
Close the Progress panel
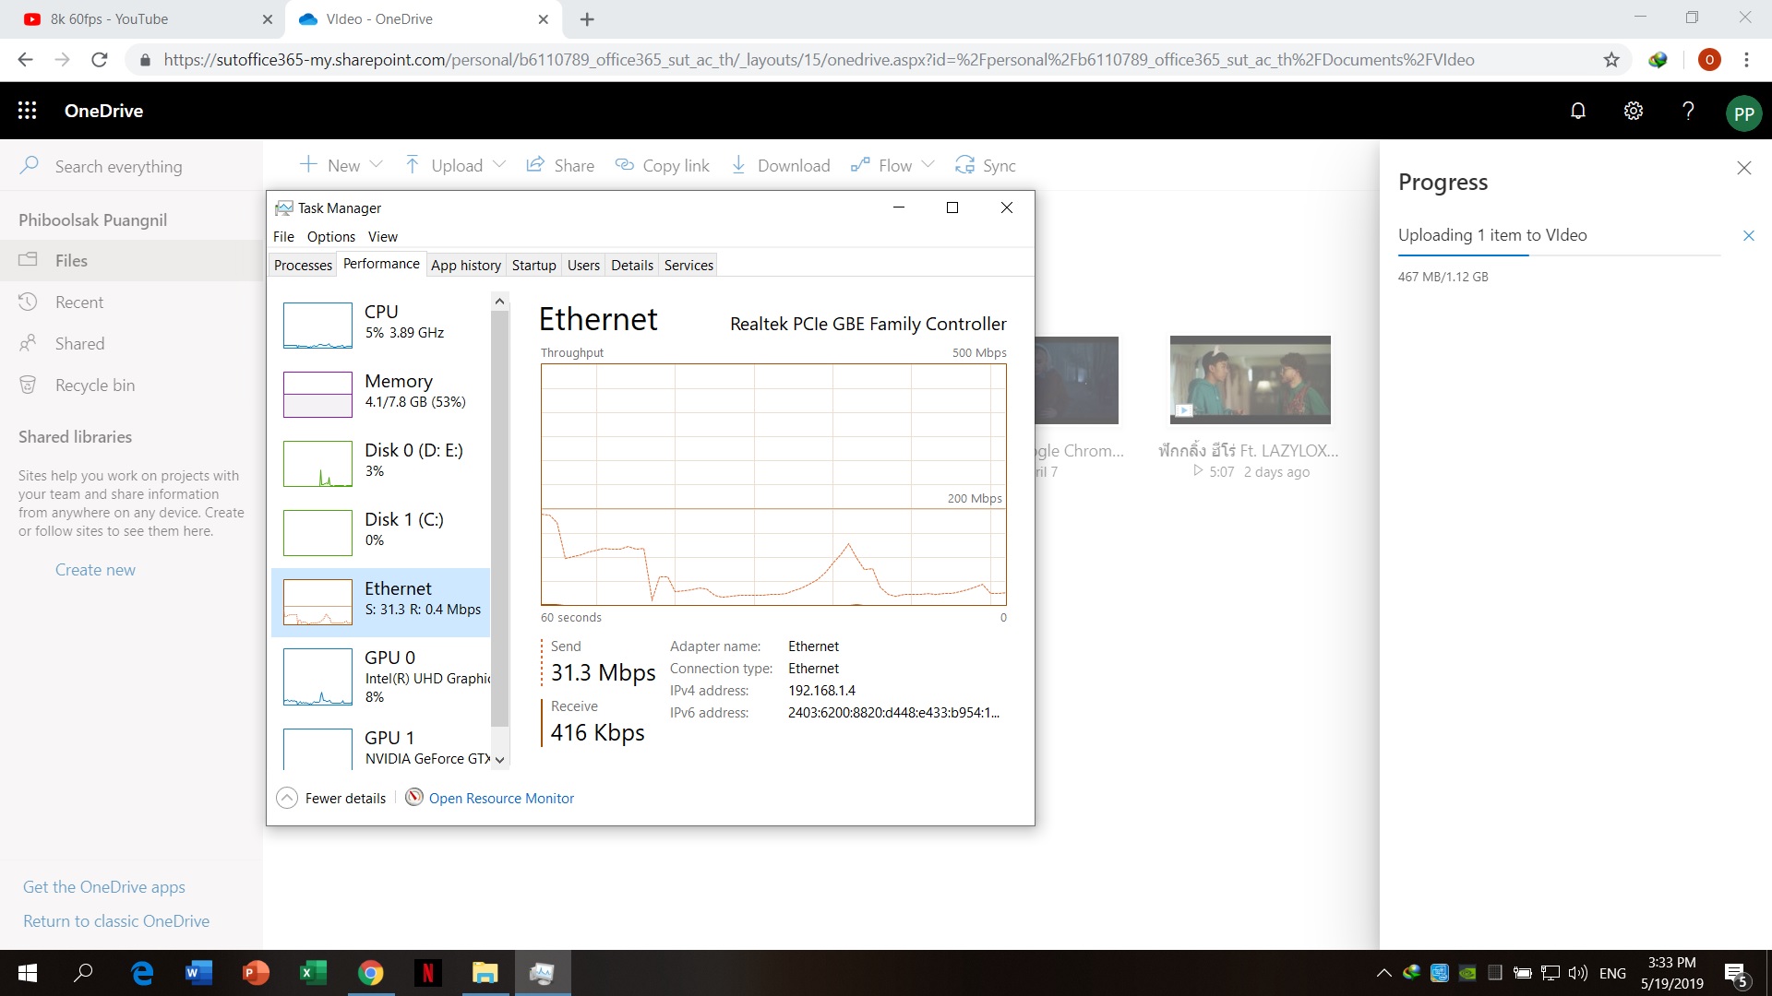(x=1743, y=168)
